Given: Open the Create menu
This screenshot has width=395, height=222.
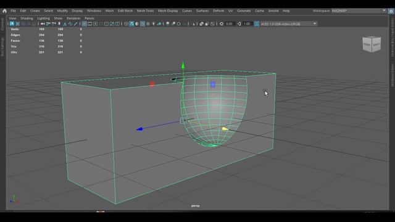Looking at the screenshot, I should 35,11.
